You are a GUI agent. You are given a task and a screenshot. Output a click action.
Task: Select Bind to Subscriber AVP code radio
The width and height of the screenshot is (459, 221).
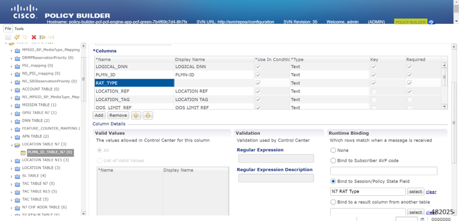coord(333,161)
